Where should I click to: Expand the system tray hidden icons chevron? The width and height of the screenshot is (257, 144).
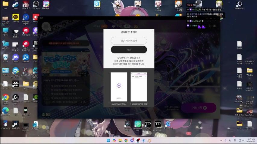(221, 140)
